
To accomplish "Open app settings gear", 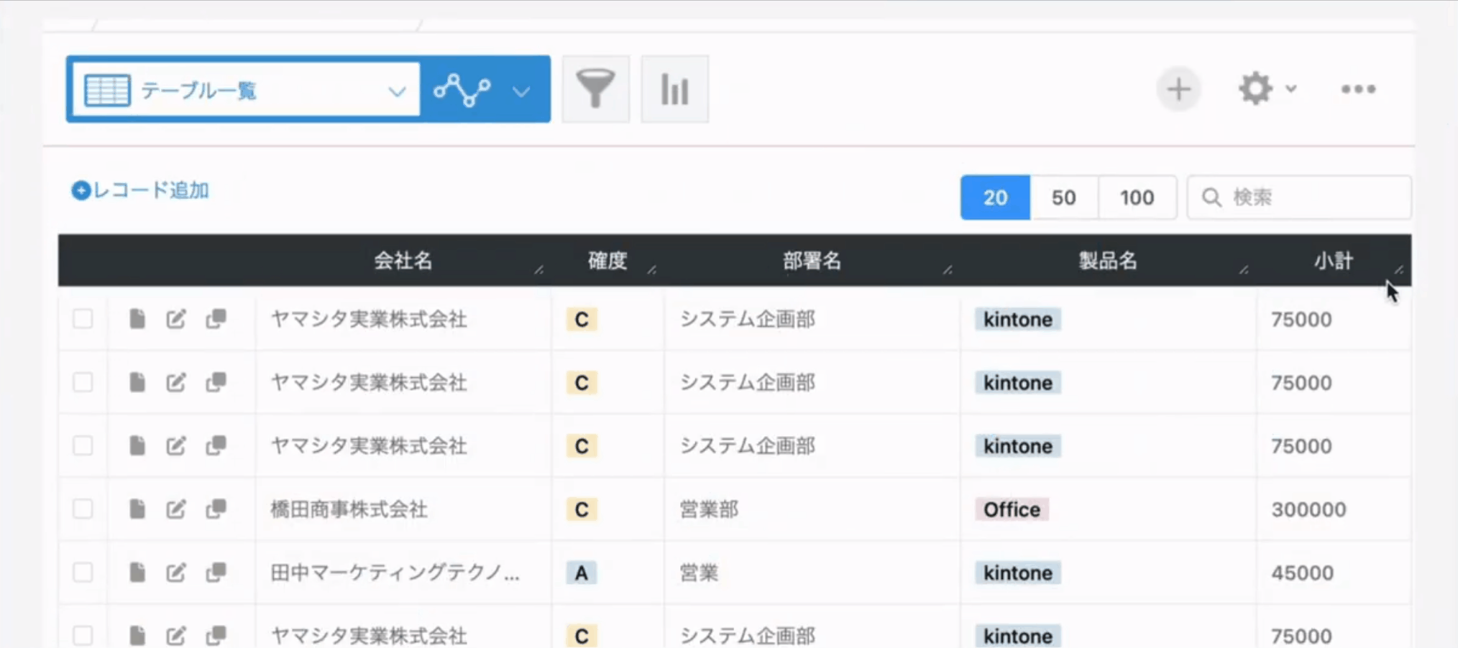I will click(1256, 88).
